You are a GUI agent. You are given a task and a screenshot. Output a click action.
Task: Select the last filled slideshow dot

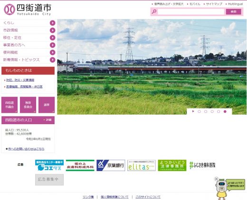click(225, 111)
